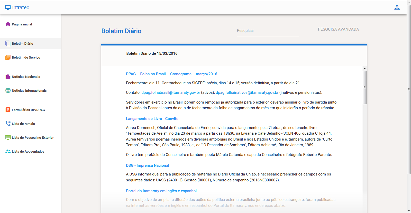This screenshot has height=213, width=411.
Task: Click the copy-pages icon beside Boletim Diário
Action: [8, 43]
